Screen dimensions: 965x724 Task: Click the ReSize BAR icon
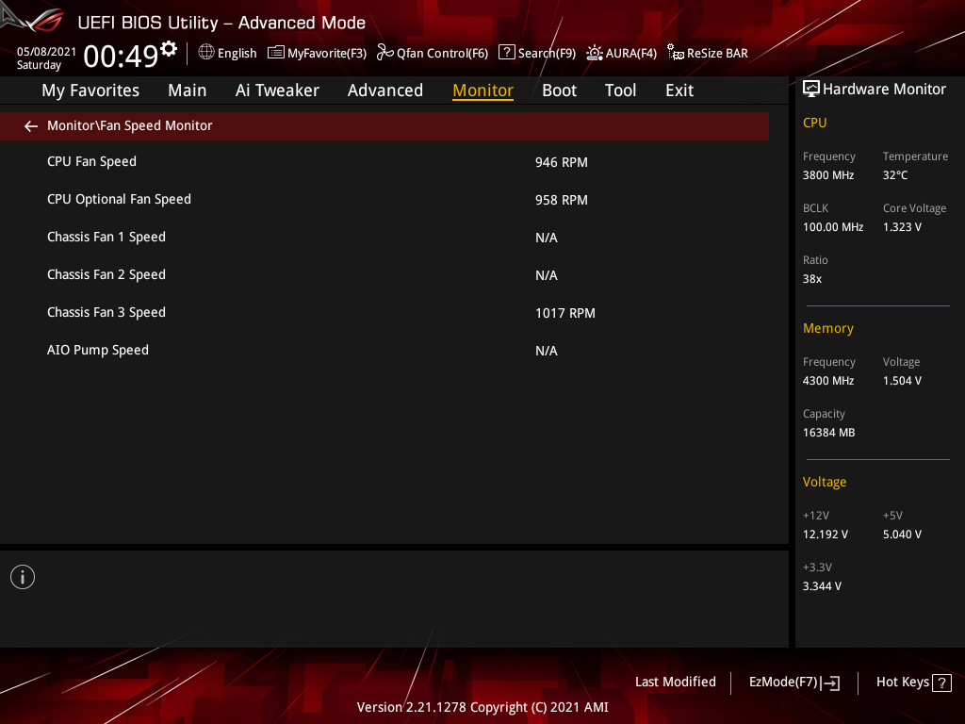click(x=676, y=53)
